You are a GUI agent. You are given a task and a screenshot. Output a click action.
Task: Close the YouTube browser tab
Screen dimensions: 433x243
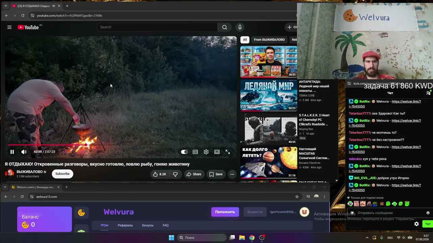click(59, 6)
